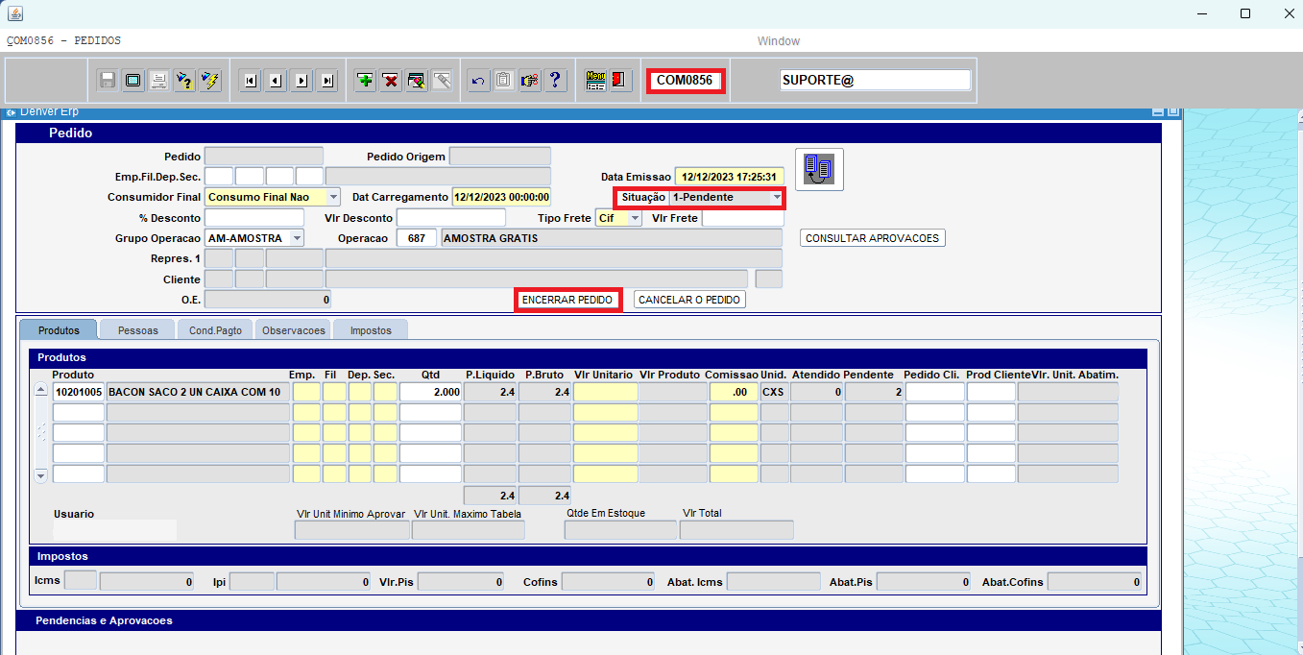Click the Undo arrow toolbar icon

[478, 81]
